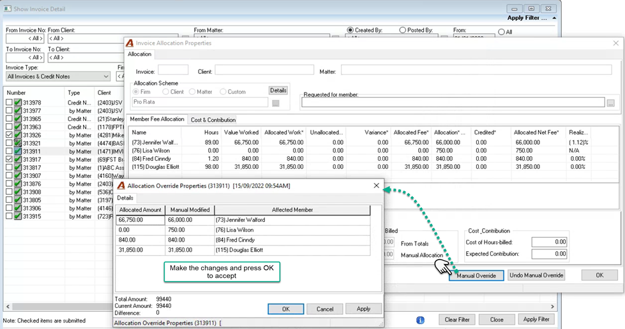Click the (115) Douglas Elliott member fee row
The image size is (625, 329).
coord(359,167)
